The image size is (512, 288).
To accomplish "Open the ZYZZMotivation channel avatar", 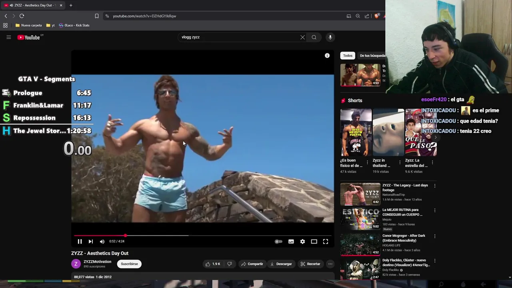I will pyautogui.click(x=76, y=264).
